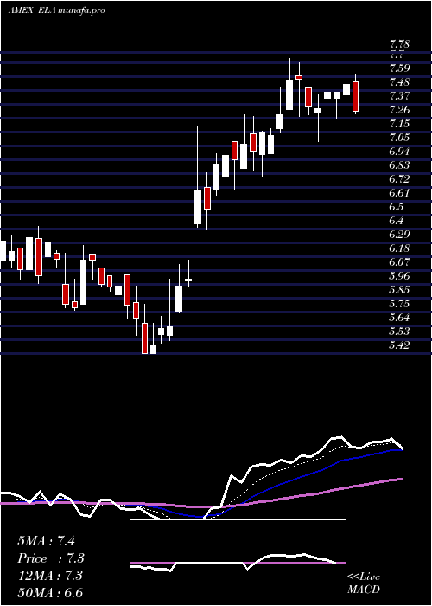Image resolution: width=432 pixels, height=606 pixels.
Task: Click the 7.05 price axis label
Action: point(399,138)
